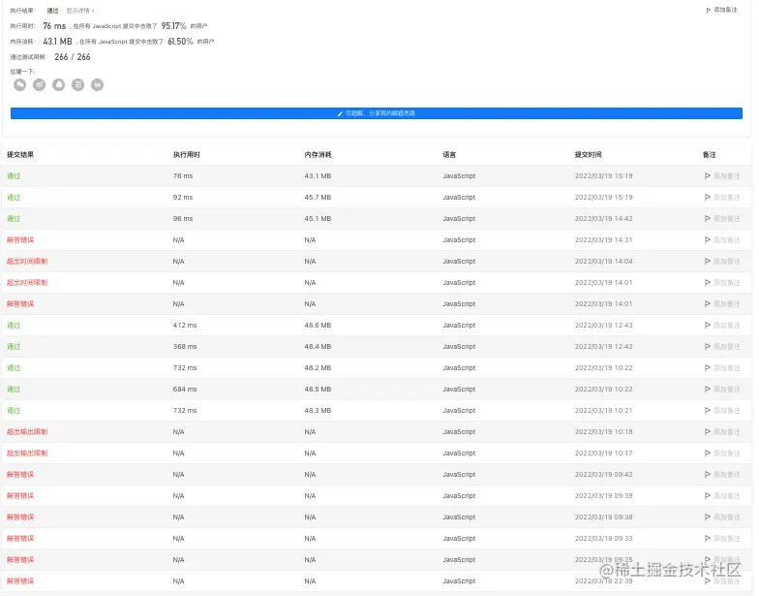Open the 解答错误 result submitted at 09:39
The height and width of the screenshot is (596, 759).
click(x=20, y=496)
